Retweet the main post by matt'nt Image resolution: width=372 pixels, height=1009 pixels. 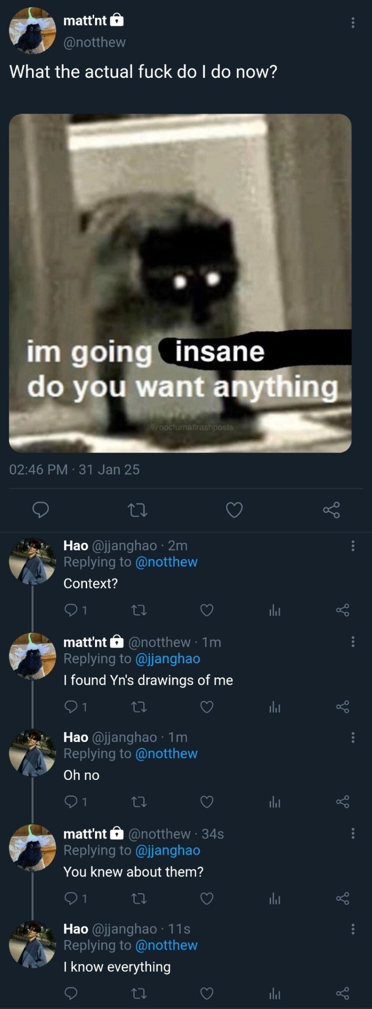click(138, 510)
